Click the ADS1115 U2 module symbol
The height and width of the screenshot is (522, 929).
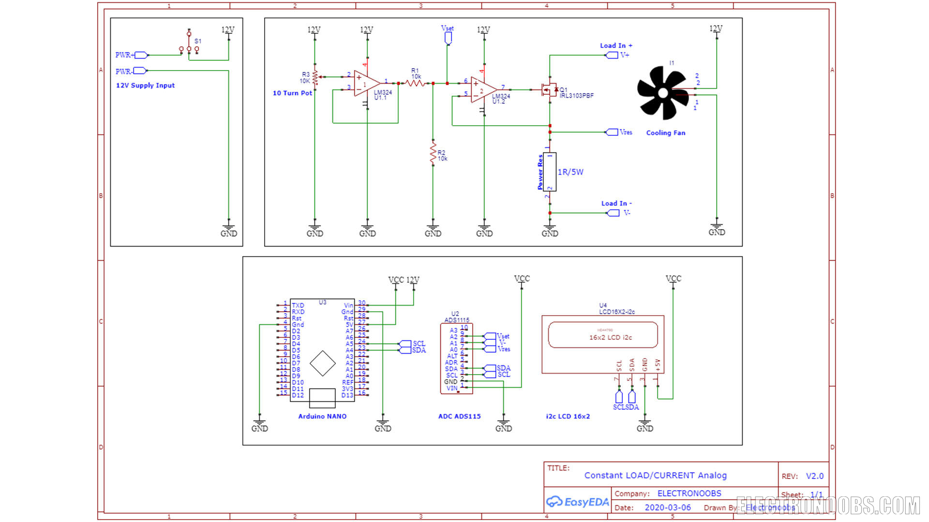coord(457,359)
